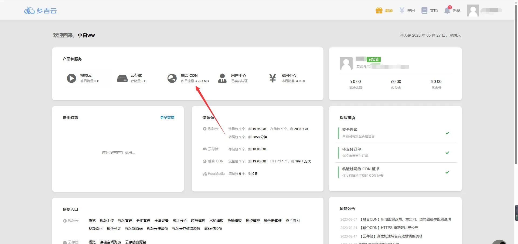Click 临近过期的 CDN 证书 check mark
This screenshot has height=244, width=518.
coord(447,172)
